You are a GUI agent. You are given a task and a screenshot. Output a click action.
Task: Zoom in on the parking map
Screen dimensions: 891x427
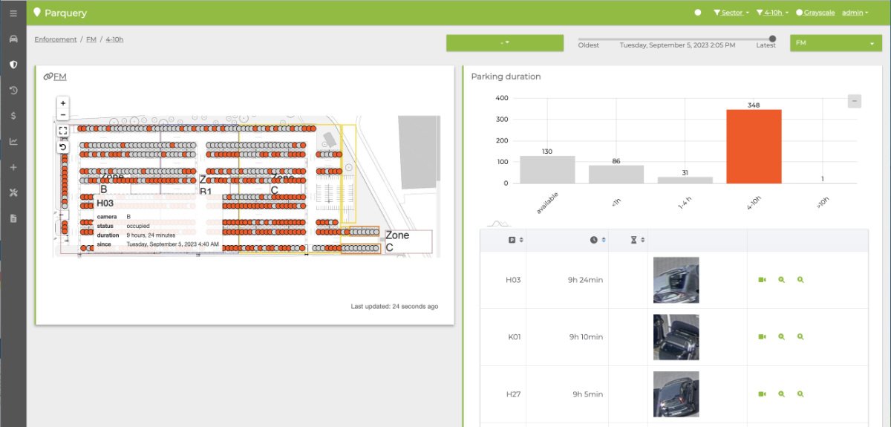[63, 103]
